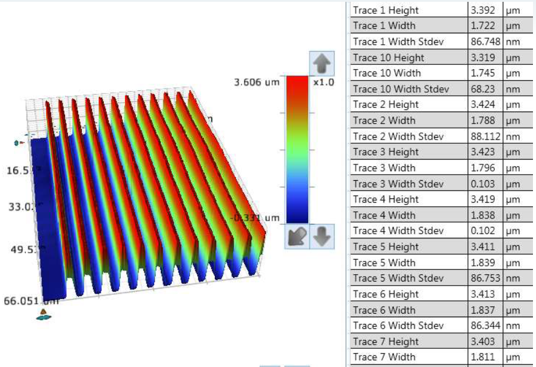Click the value 1.745 in the table
This screenshot has width=536, height=367.
(x=483, y=73)
